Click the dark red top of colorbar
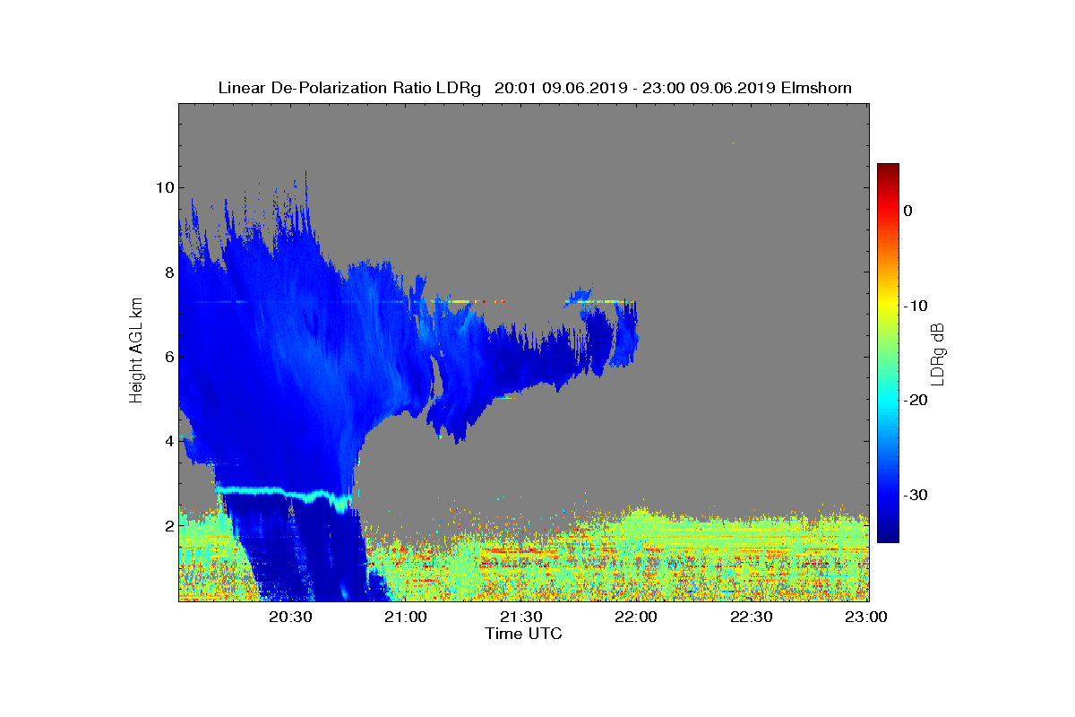 point(888,168)
